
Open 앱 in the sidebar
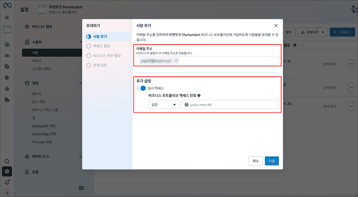pyautogui.click(x=33, y=118)
